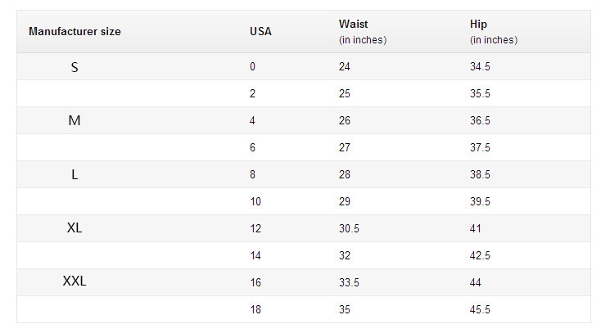Select the XXL manufacturer size
The height and width of the screenshot is (333, 601).
click(75, 282)
